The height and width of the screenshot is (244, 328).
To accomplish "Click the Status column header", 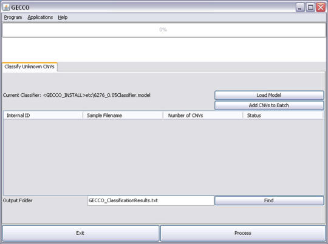I will [283, 115].
